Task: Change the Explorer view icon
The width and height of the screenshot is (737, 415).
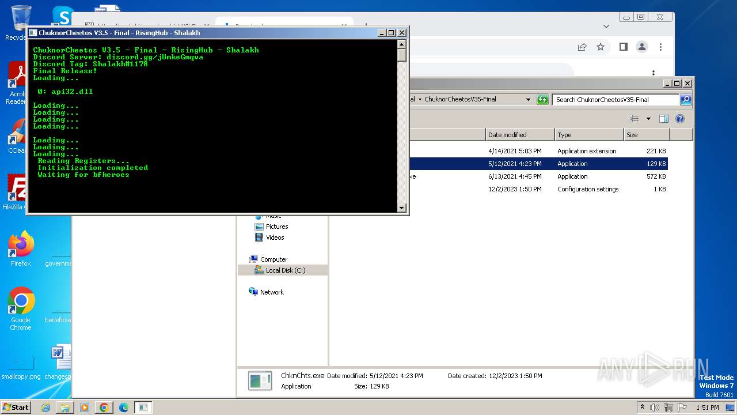Action: click(635, 119)
